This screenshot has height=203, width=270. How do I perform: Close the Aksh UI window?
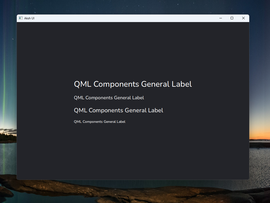point(243,18)
